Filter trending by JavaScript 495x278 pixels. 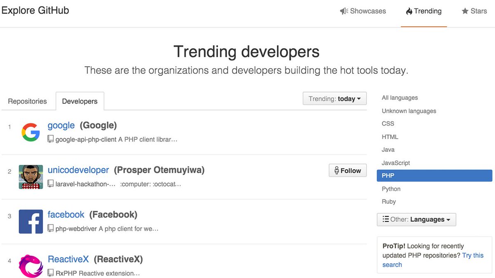pos(396,163)
